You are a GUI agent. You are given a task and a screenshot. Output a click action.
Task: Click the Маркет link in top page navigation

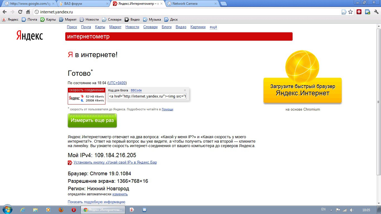tap(115, 27)
